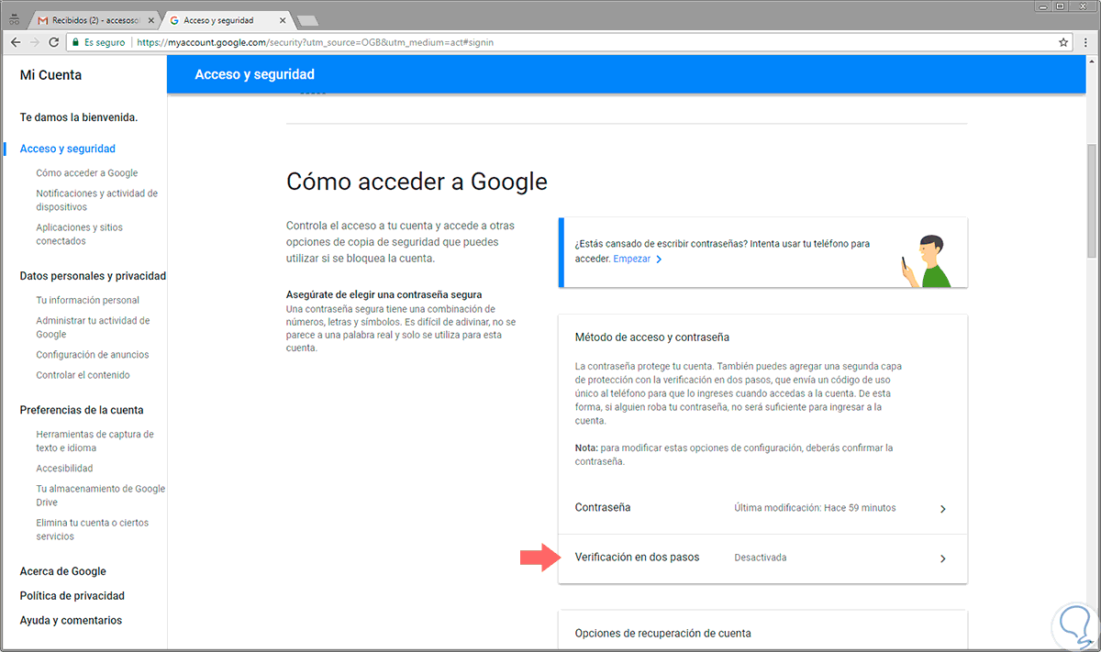Click the Método de acceso y contraseña heading
Viewport: 1101px width, 652px height.
point(652,337)
